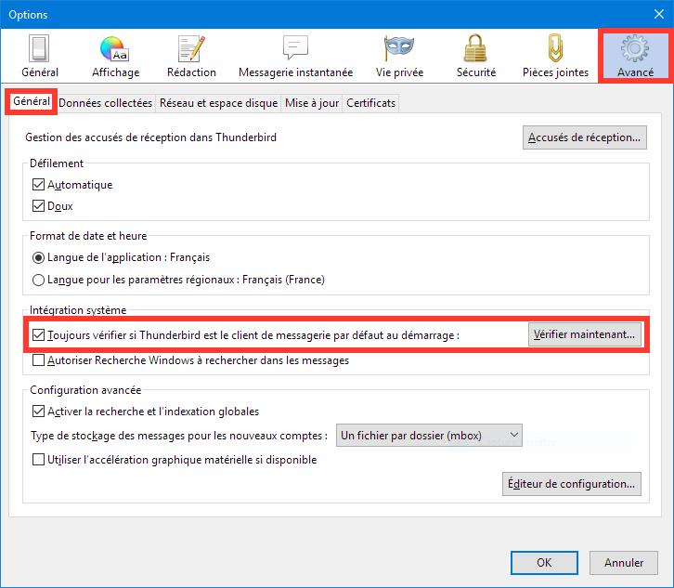Screen dimensions: 674x588
Task: Confirm the options with OK
Action: coord(544,563)
